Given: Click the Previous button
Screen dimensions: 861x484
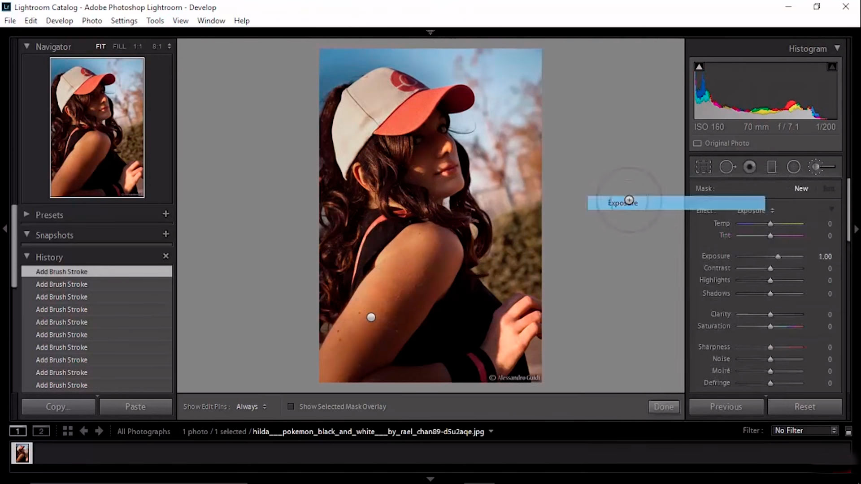Looking at the screenshot, I should pos(726,406).
